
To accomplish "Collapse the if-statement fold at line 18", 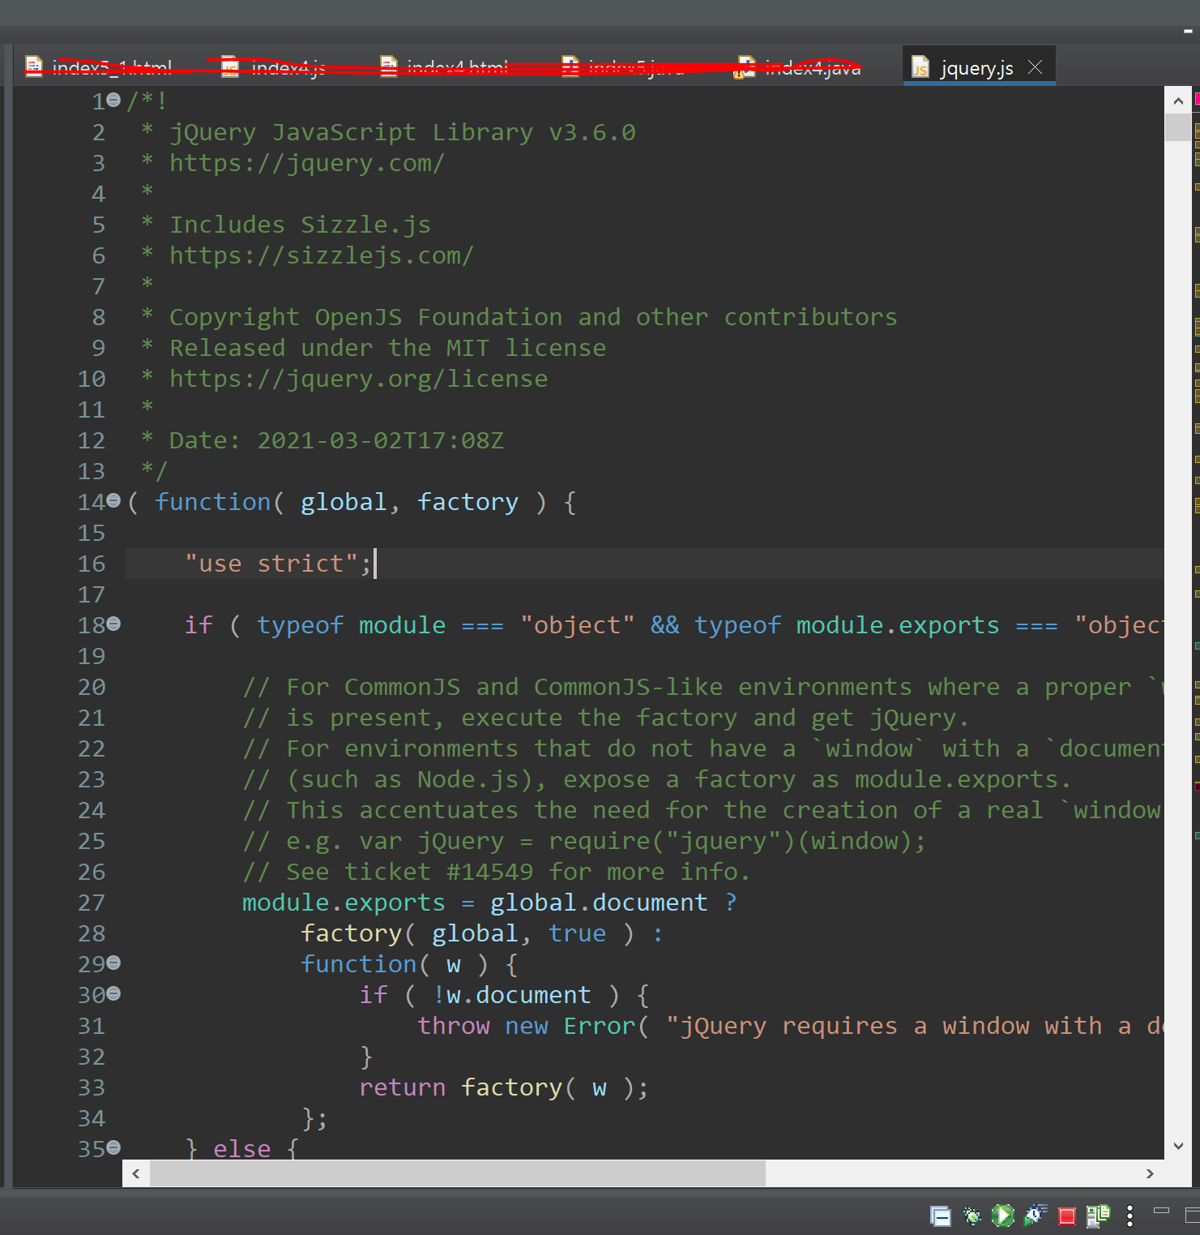I will point(113,624).
